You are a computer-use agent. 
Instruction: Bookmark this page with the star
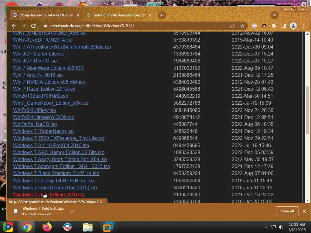coord(242,26)
